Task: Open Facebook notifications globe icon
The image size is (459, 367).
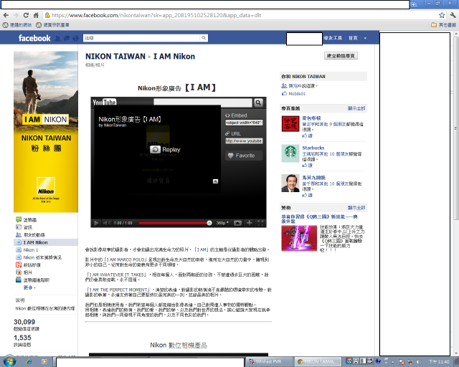Action: pyautogui.click(x=75, y=38)
